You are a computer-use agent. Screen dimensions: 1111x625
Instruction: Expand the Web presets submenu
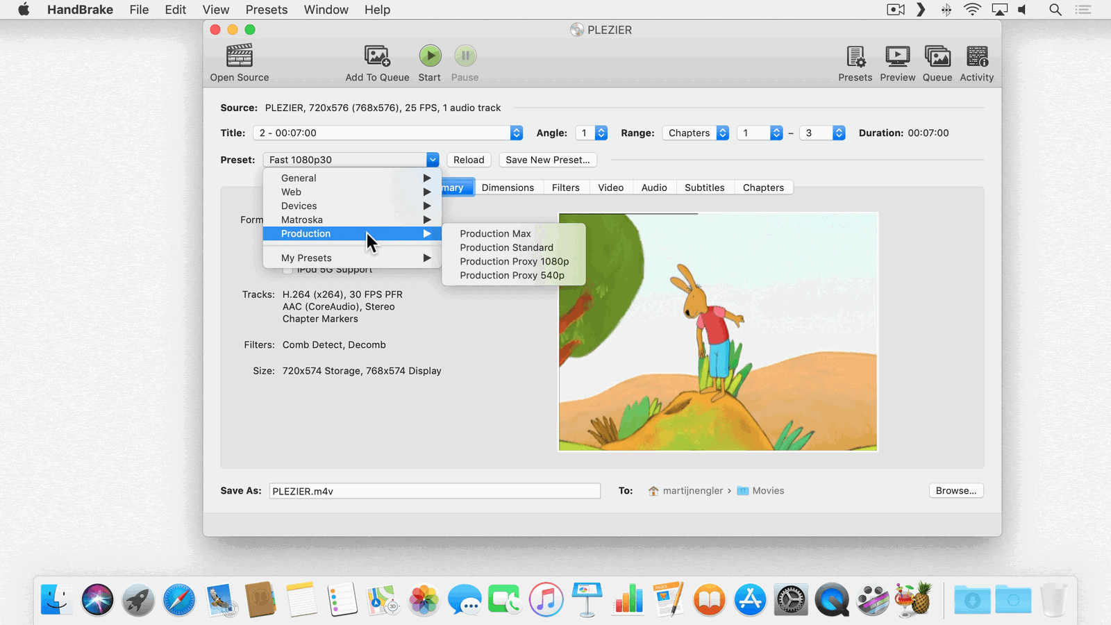(x=352, y=192)
